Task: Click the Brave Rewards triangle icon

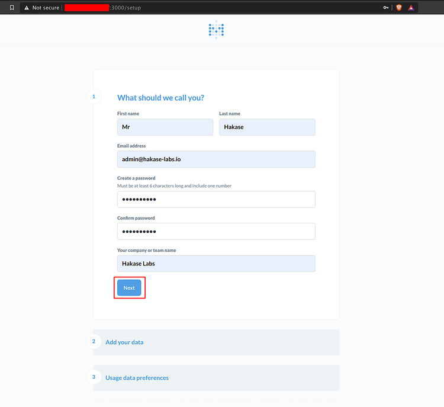Action: pyautogui.click(x=411, y=8)
